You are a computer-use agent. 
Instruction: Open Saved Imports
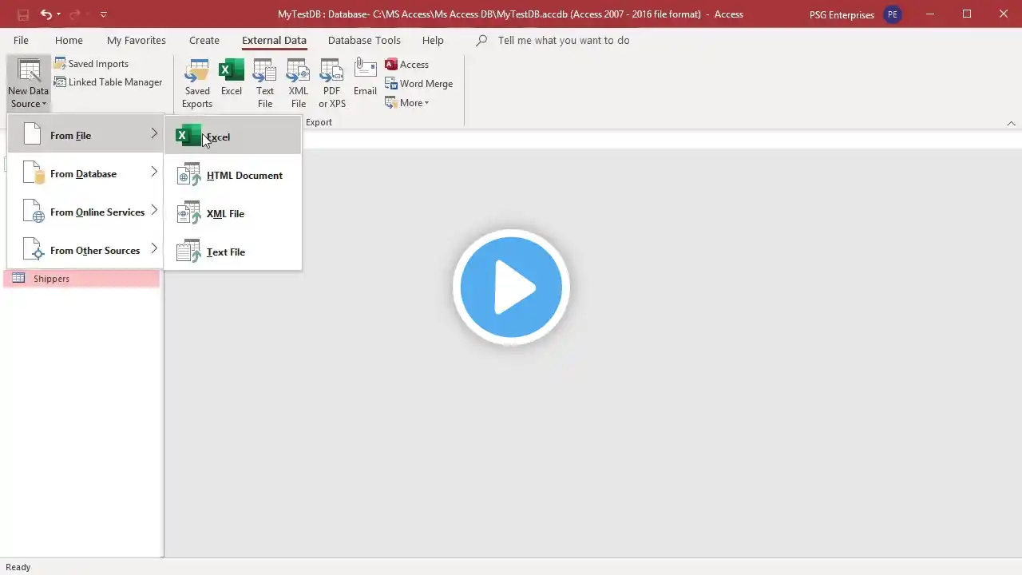coord(91,64)
